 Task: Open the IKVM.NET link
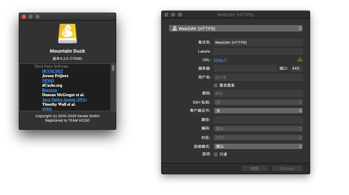[52, 71]
